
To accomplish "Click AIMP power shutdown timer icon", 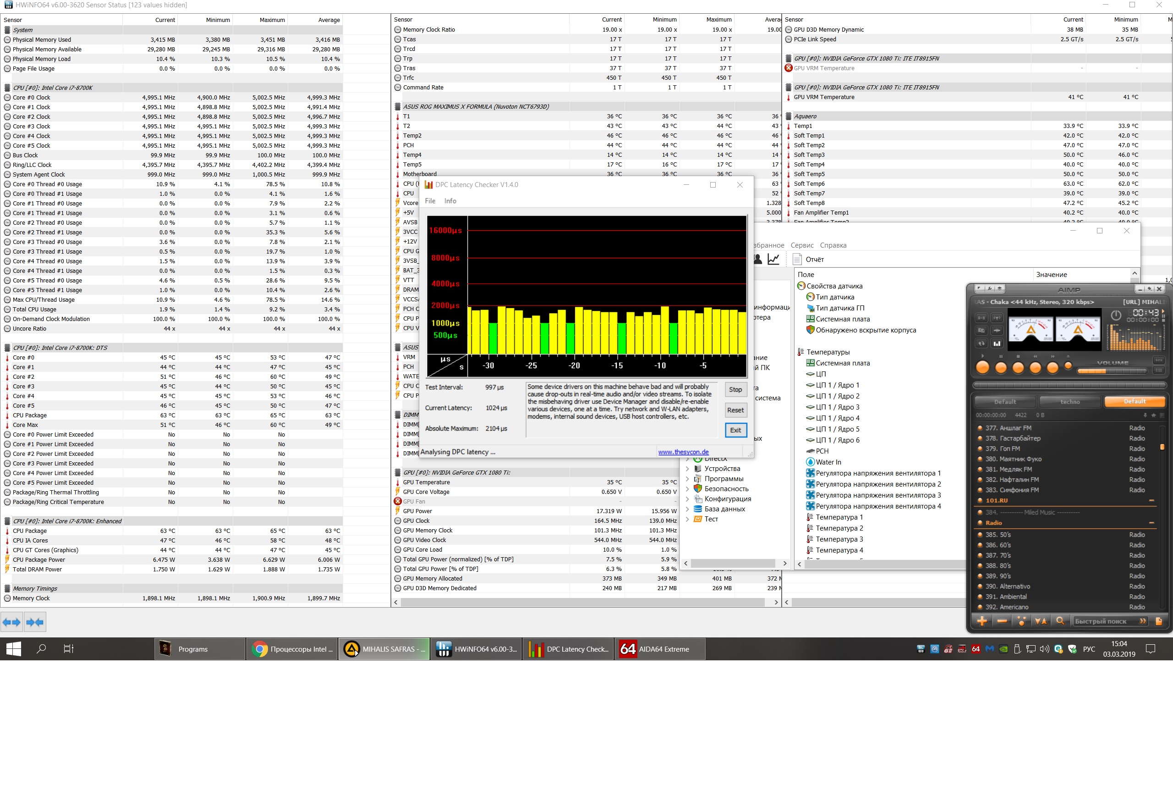I will click(1116, 316).
